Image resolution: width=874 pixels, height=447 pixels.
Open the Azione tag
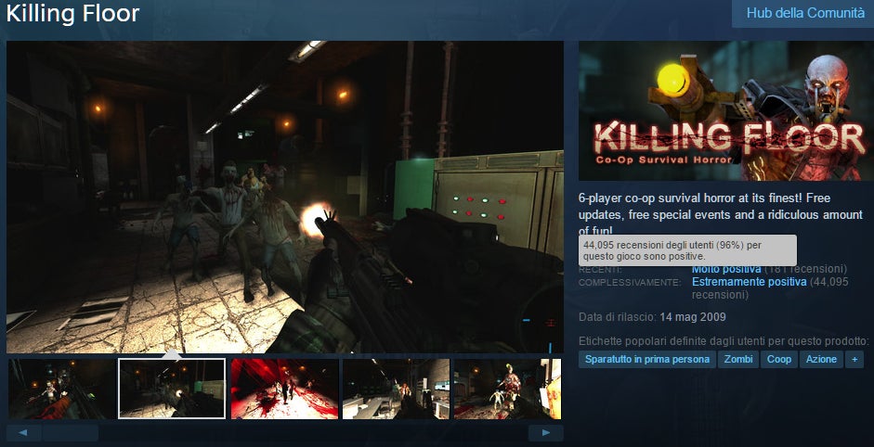click(821, 359)
